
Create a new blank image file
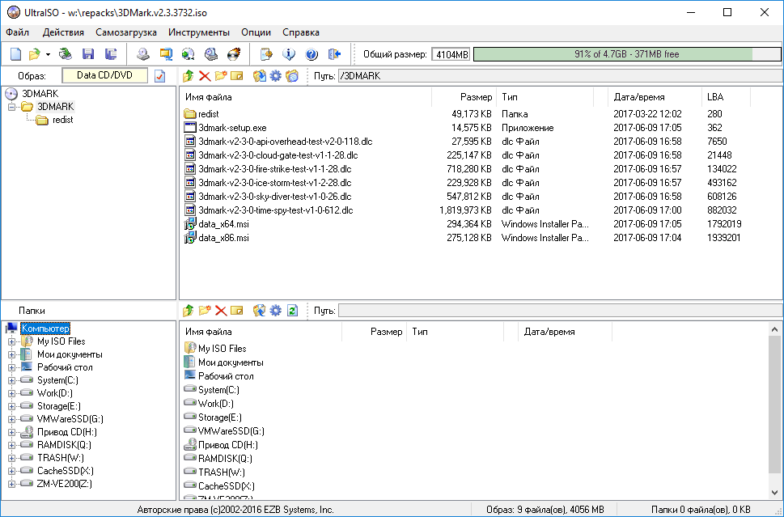pyautogui.click(x=16, y=54)
